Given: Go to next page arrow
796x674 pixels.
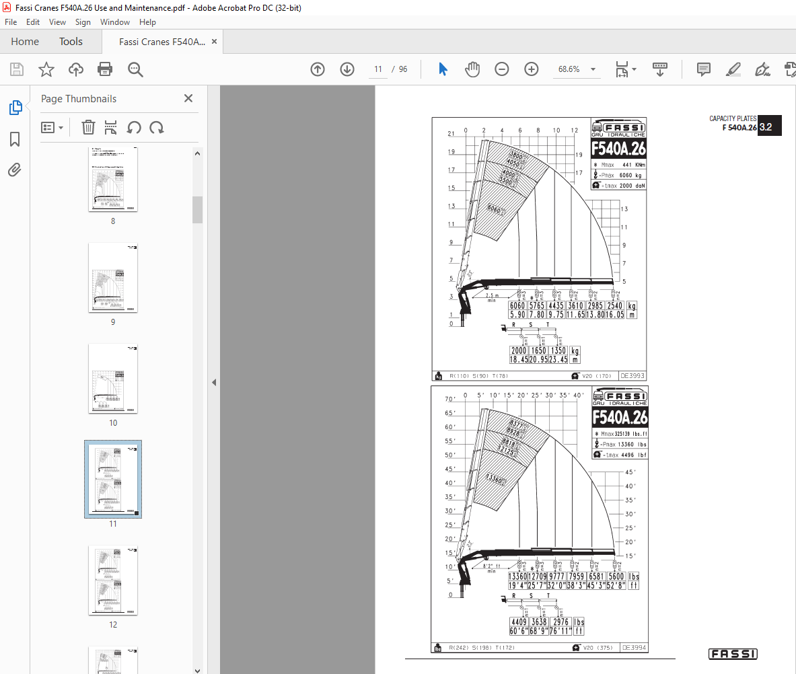Looking at the screenshot, I should (347, 69).
